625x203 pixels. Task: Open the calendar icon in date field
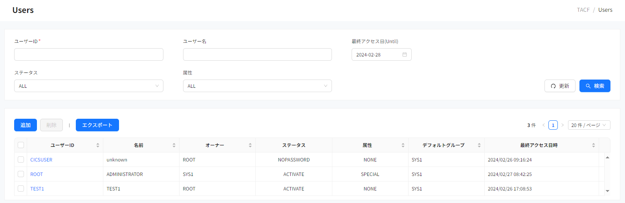click(x=404, y=54)
